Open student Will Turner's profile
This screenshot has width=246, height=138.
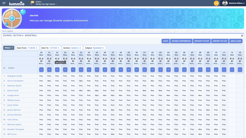[12, 134]
